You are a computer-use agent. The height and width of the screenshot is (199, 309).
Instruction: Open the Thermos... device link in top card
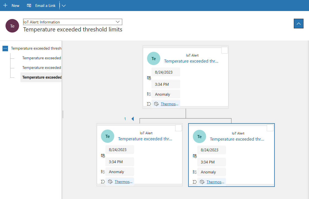point(169,104)
